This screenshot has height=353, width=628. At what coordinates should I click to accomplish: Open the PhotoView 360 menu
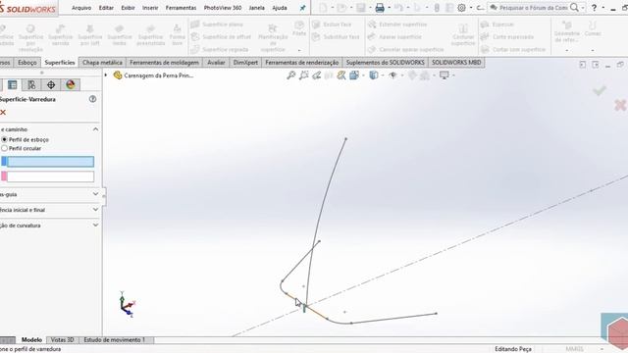[x=223, y=8]
